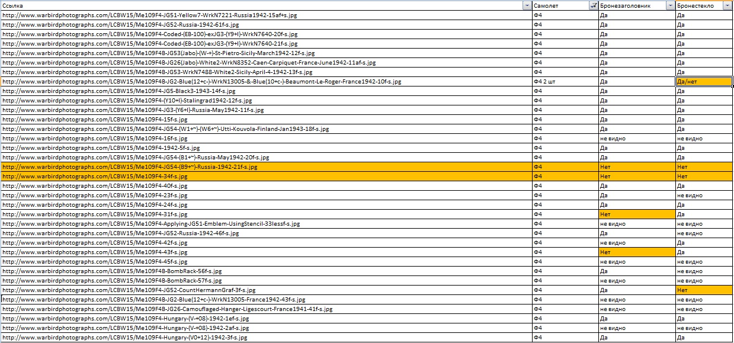Select the Applying-JG51-Emblem-UsingStencil URL cell
Screen dimensions: 734x343
pos(266,223)
